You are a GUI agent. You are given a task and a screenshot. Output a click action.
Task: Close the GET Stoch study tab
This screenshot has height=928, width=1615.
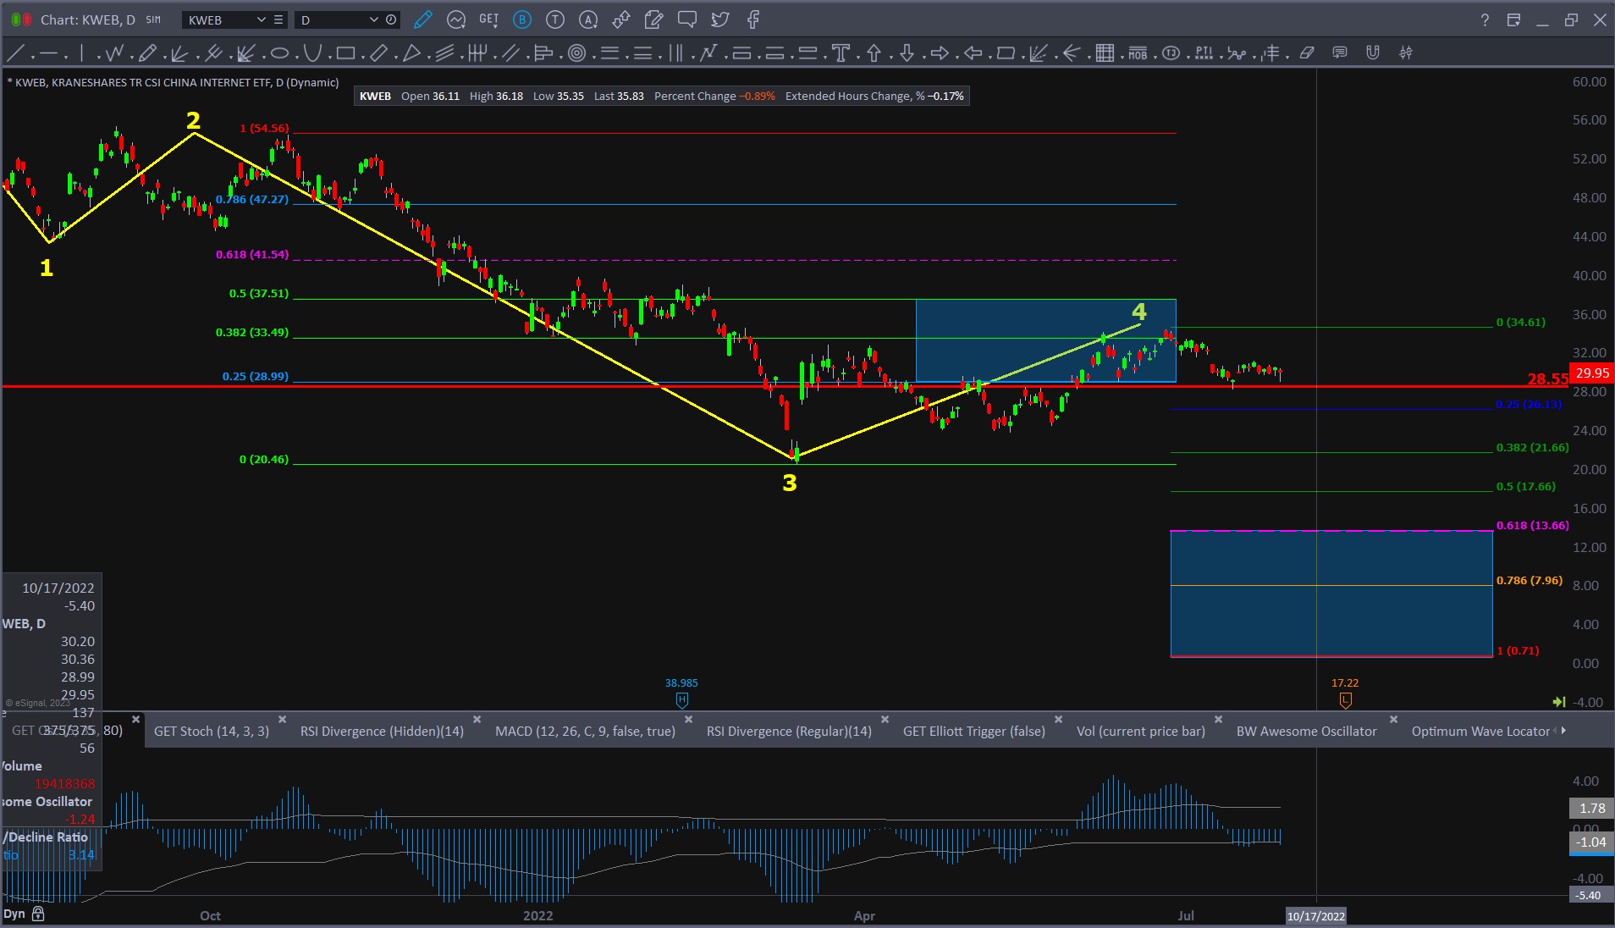tap(283, 720)
